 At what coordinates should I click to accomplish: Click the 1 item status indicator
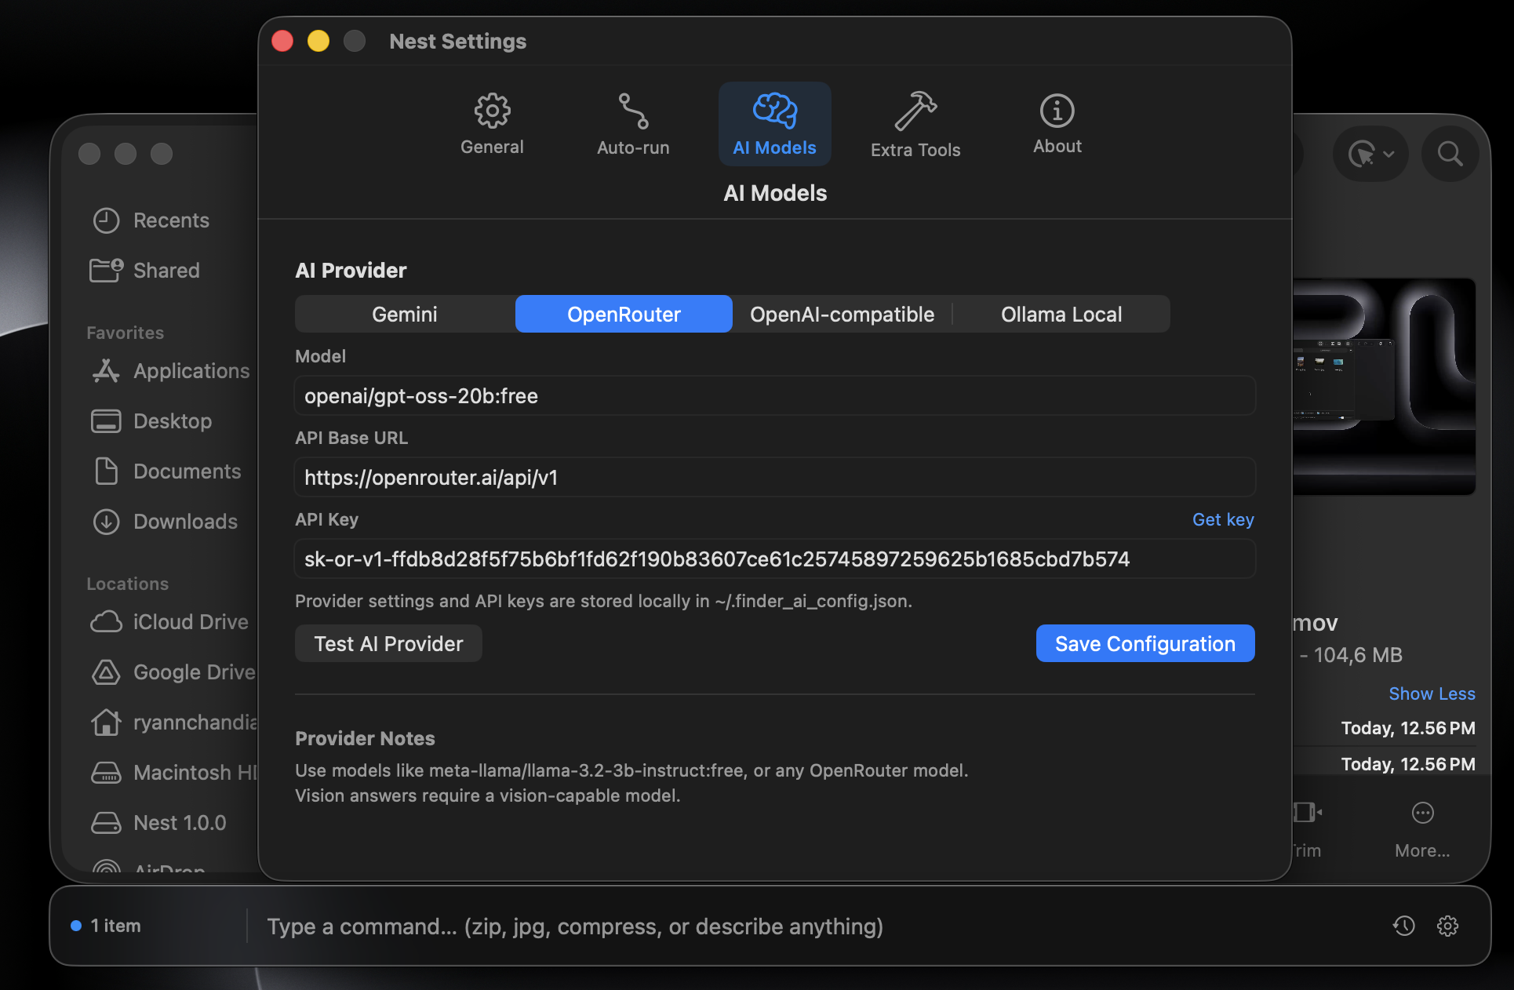click(x=106, y=926)
